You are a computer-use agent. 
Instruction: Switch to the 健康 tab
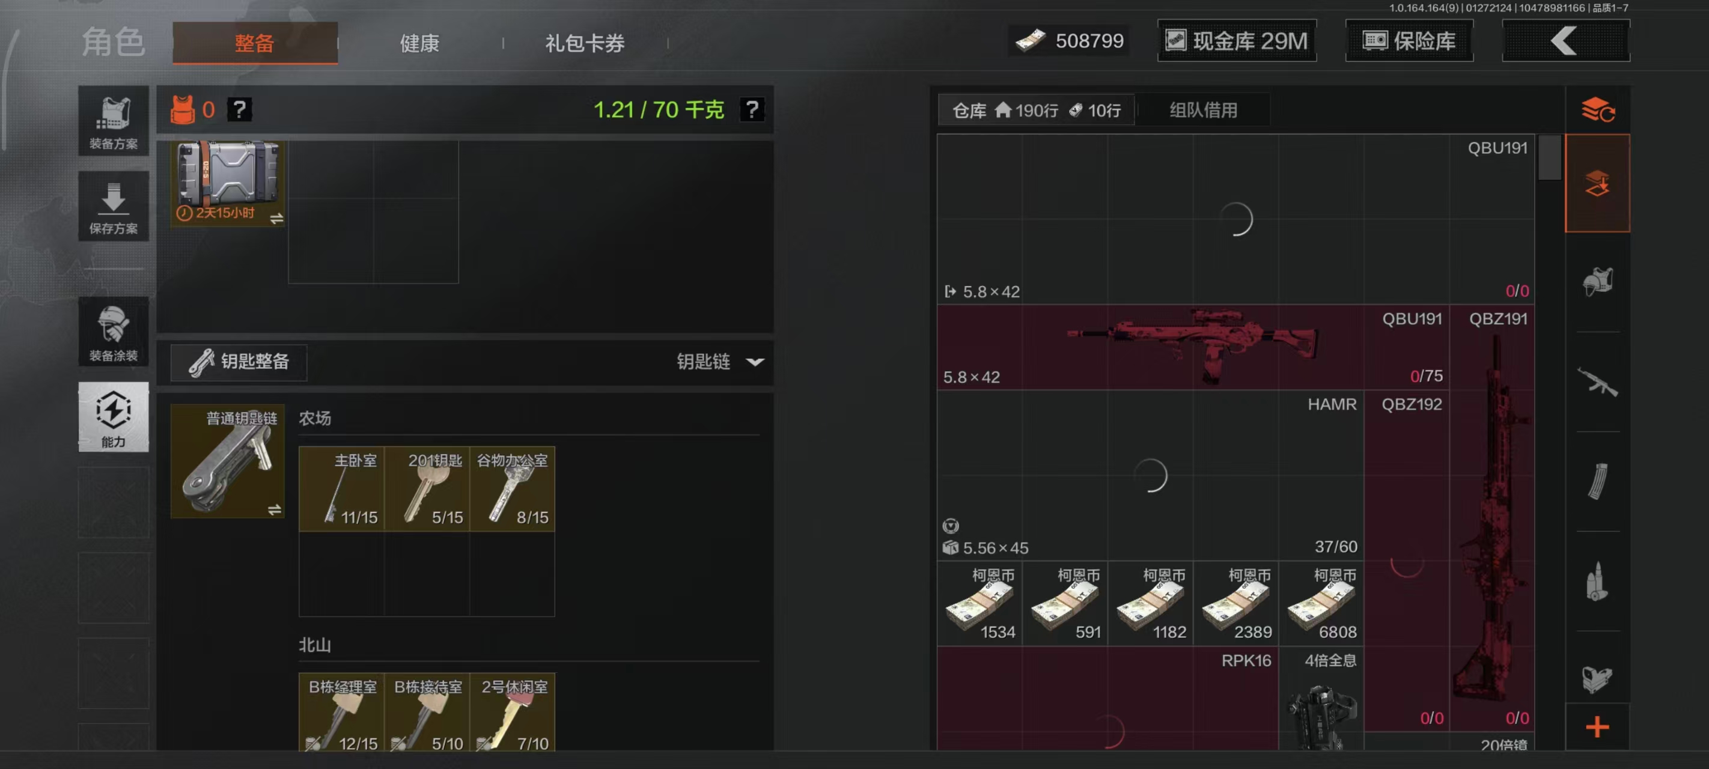pos(419,43)
